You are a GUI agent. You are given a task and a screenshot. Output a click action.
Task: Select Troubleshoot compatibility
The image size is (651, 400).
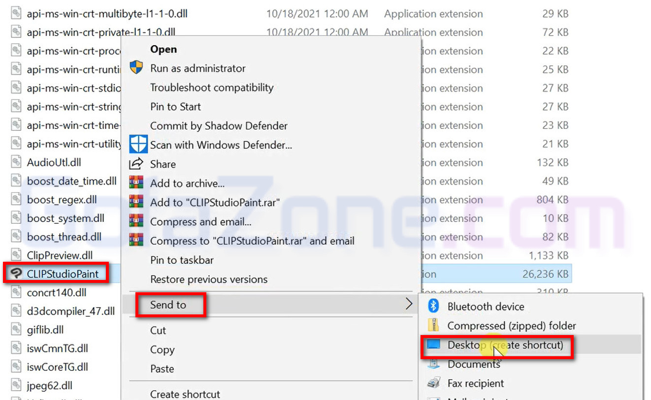(x=212, y=88)
